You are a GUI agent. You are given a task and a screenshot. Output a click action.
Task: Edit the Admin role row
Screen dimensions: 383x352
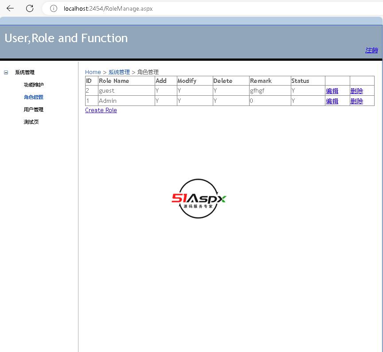coord(332,101)
